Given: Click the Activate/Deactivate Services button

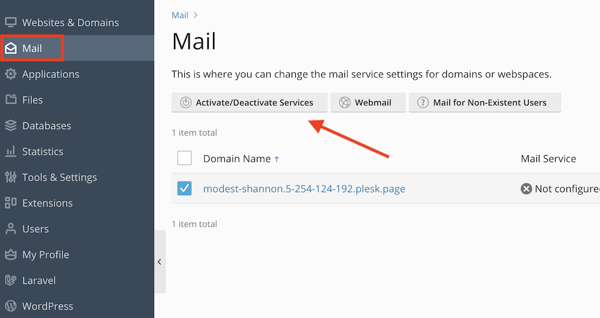Looking at the screenshot, I should point(249,102).
